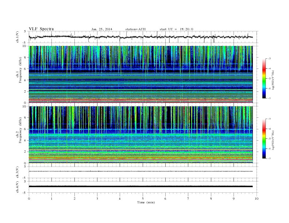This screenshot has width=289, height=223.
Task: Click the "-4" label on lower colorbar
Action: 269,129
